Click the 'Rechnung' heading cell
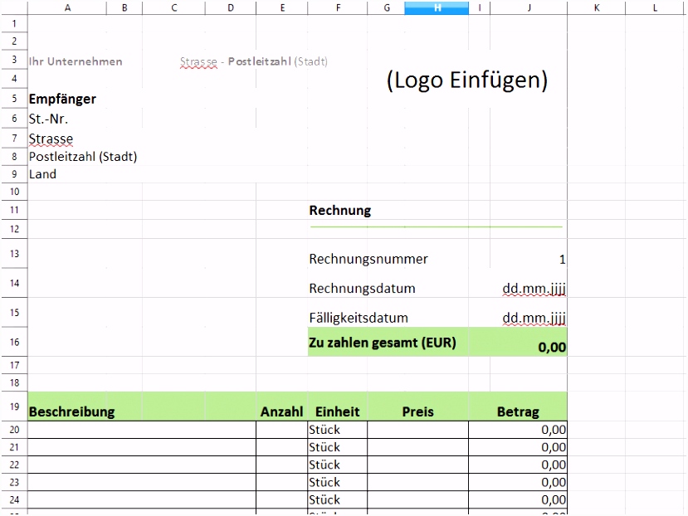The width and height of the screenshot is (688, 516). pos(340,210)
